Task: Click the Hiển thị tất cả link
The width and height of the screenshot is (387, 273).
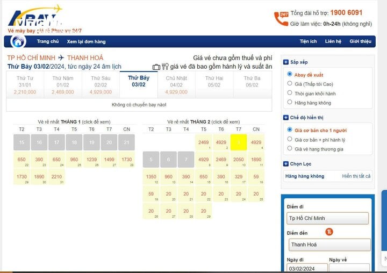Action: coord(356,176)
